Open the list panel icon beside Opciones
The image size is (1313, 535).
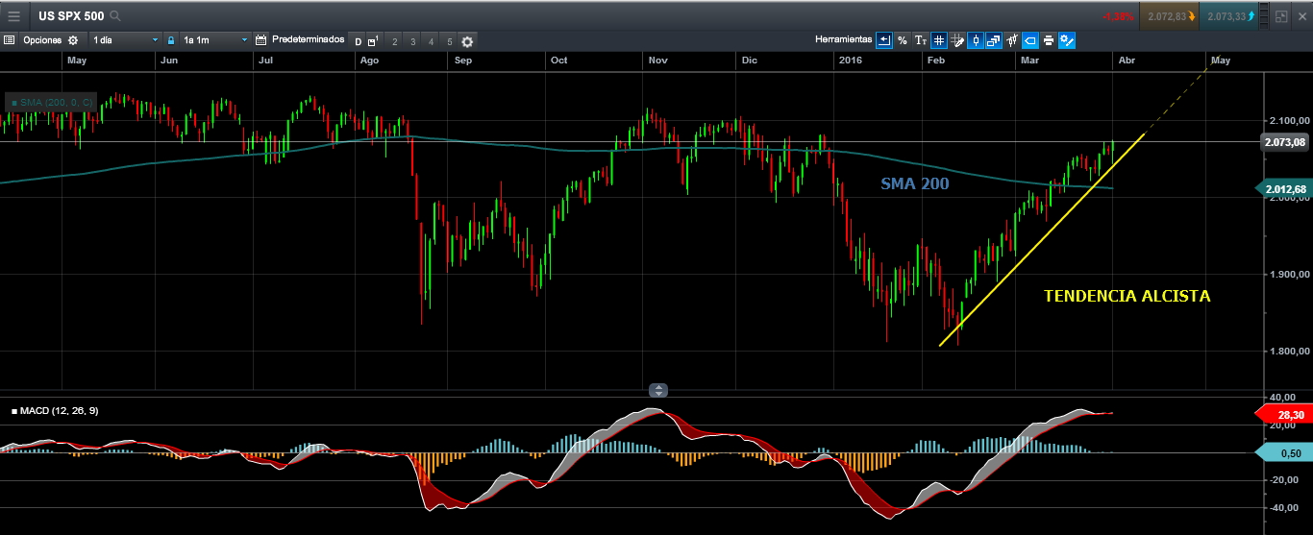pyautogui.click(x=9, y=40)
